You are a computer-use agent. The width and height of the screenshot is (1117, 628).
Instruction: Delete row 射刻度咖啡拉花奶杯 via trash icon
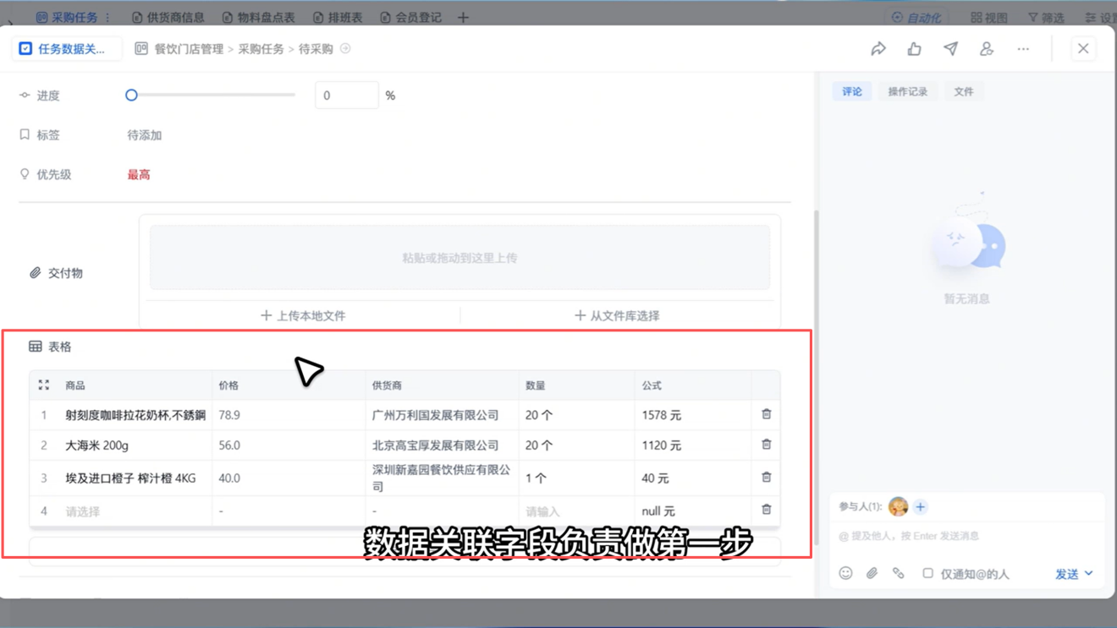point(767,414)
